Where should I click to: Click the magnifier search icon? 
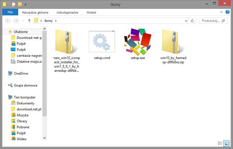pyautogui.click(x=223, y=21)
